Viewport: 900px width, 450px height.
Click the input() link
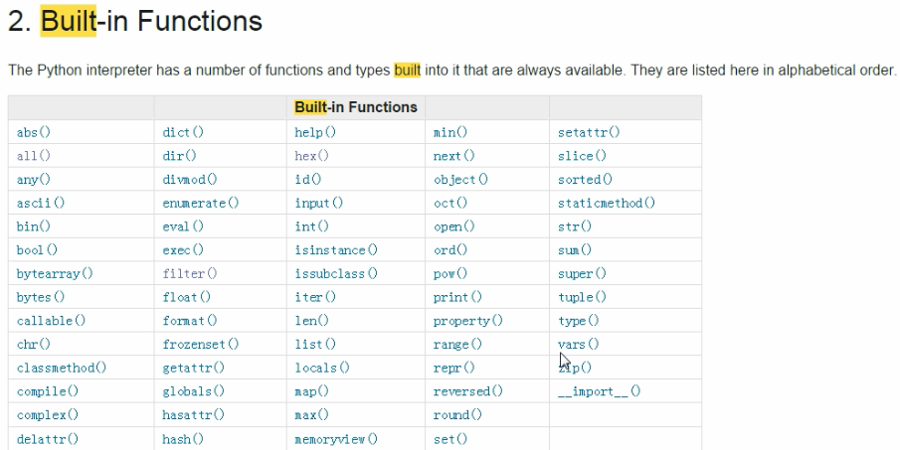pos(319,203)
